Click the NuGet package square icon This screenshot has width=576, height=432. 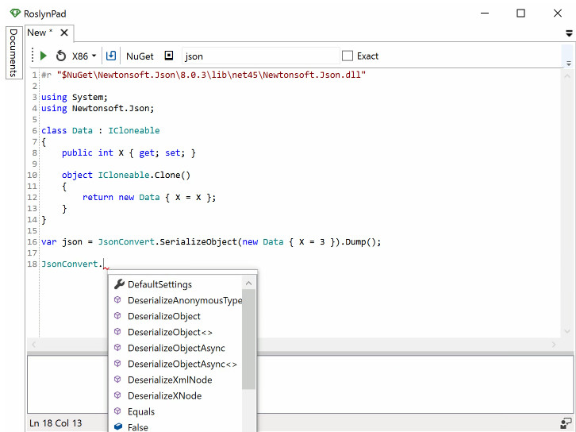pos(169,56)
